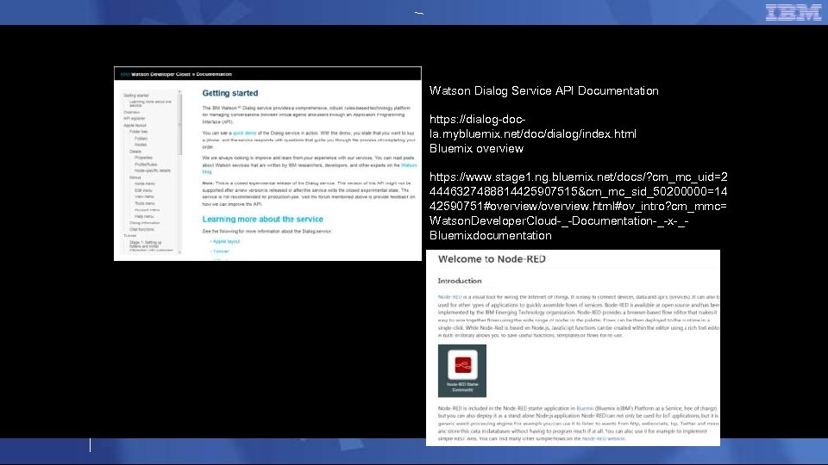Click the blue 'Node-RED' link opening the introduction
828x465 pixels.
click(450, 297)
